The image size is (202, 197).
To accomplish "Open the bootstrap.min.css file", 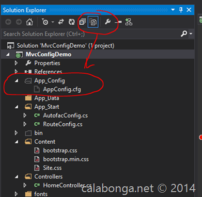I will (66, 159).
